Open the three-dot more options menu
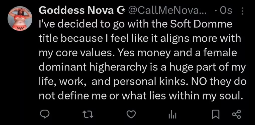 242,11
